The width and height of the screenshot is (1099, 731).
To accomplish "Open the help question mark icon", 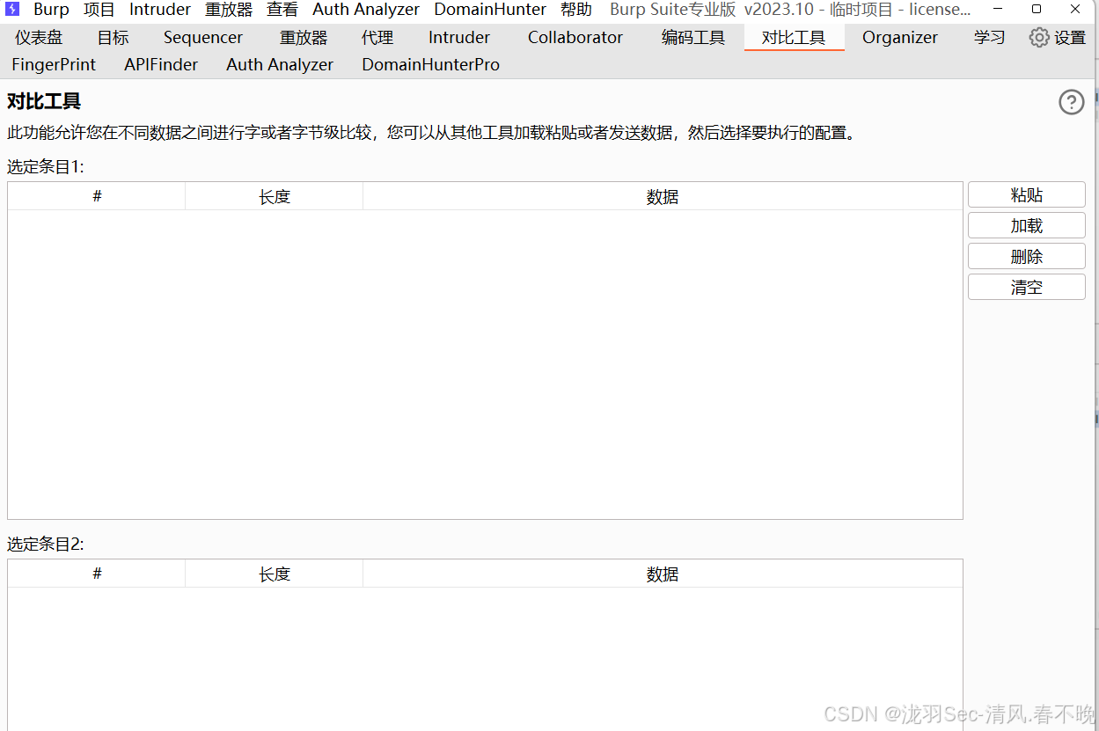I will click(1071, 102).
